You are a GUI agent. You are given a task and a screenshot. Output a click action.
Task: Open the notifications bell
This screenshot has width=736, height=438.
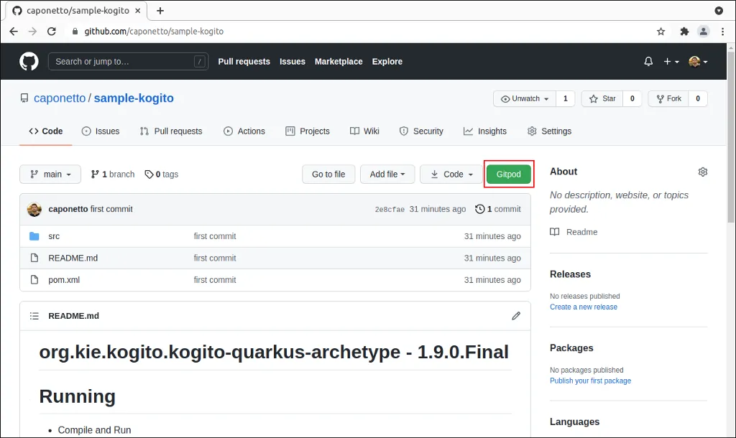648,62
